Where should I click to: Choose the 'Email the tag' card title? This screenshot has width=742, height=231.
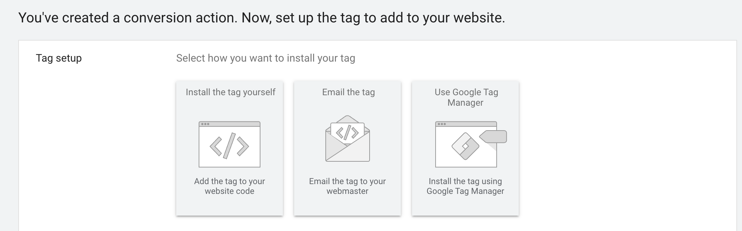click(348, 92)
